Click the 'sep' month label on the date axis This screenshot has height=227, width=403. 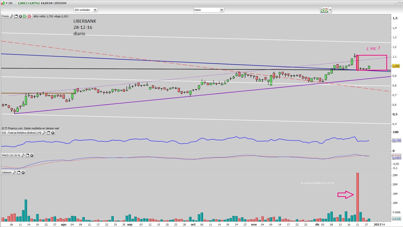click(x=130, y=225)
